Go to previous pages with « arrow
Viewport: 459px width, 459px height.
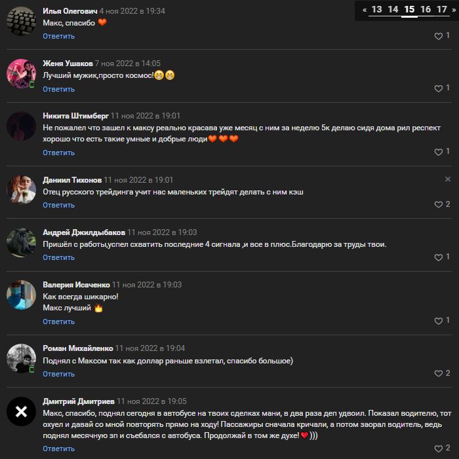coord(365,10)
